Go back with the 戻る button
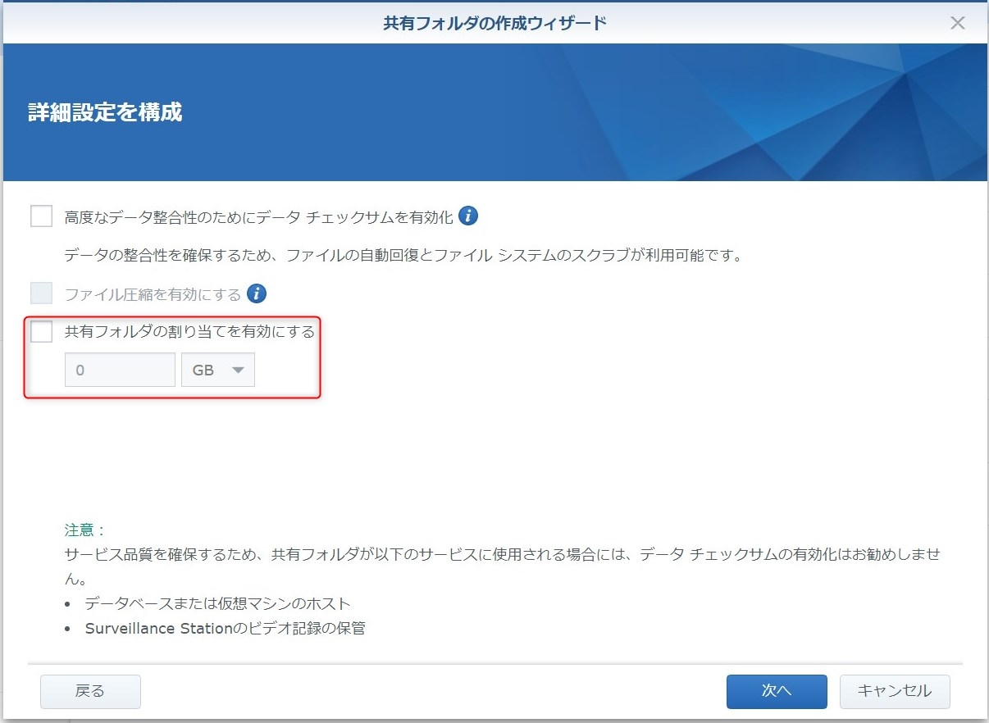This screenshot has height=723, width=989. point(90,691)
